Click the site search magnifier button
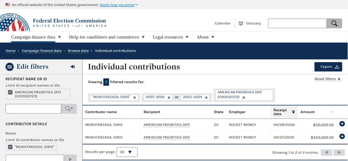Screen dimensions: 348x161 (x=334, y=23)
